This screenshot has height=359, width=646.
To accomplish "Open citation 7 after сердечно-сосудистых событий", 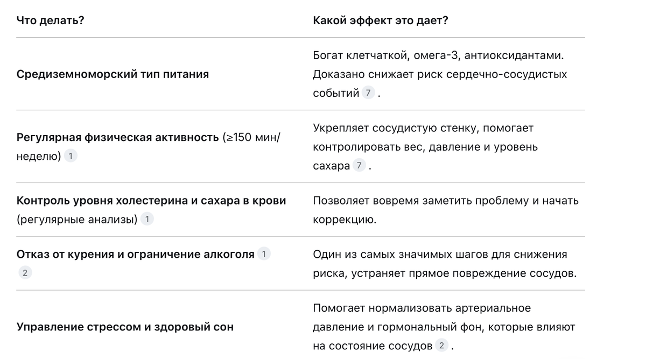I will [x=368, y=93].
